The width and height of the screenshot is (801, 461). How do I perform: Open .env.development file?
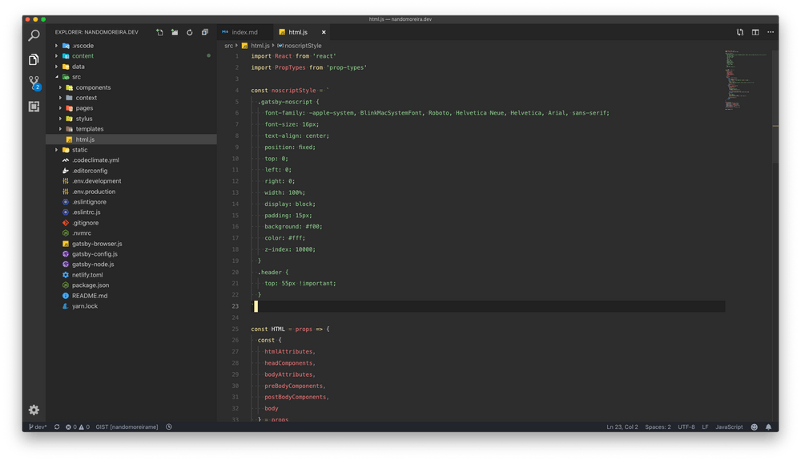(x=97, y=181)
